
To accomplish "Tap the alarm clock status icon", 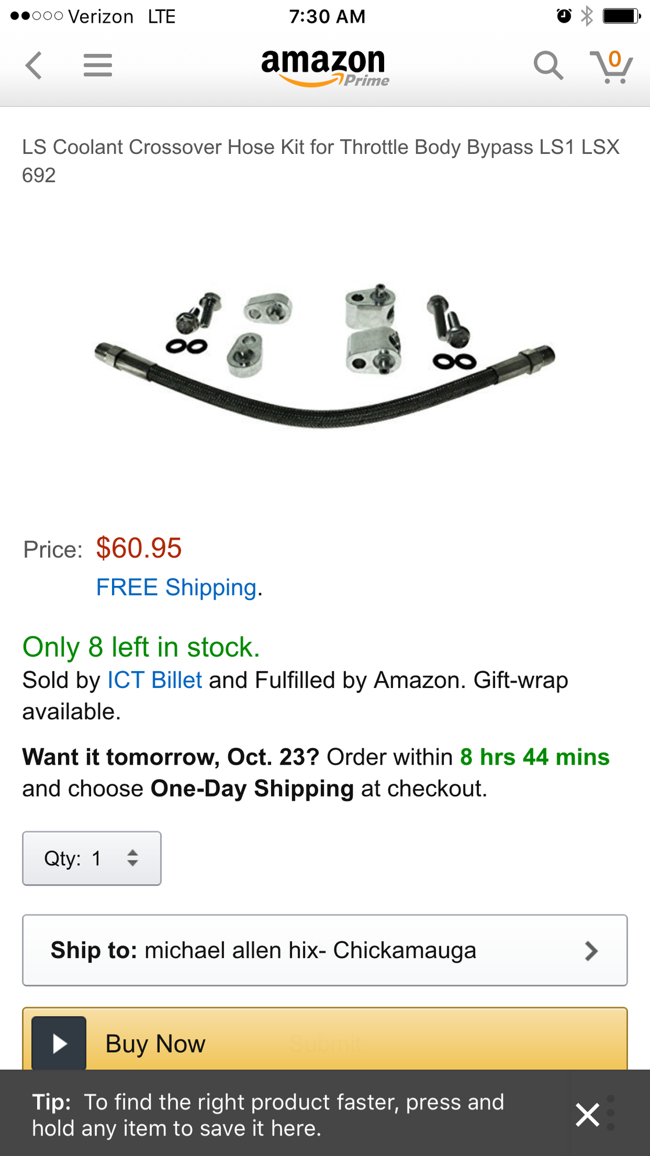I will pyautogui.click(x=564, y=16).
